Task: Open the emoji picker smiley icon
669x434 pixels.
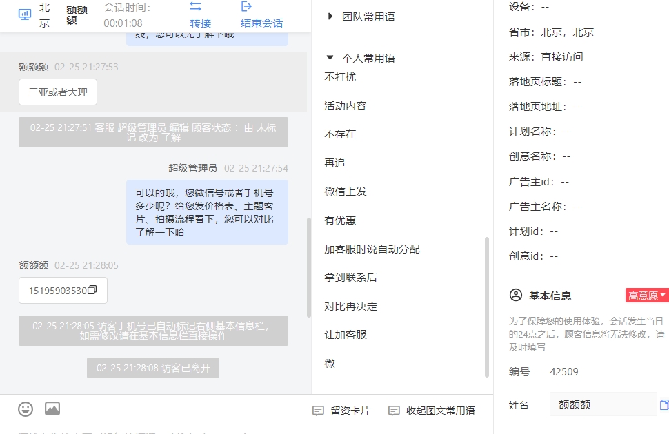Action: (26, 409)
